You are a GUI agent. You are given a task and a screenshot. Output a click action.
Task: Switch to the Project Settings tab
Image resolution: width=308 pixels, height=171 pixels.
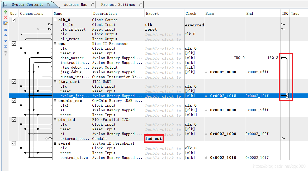118,4
